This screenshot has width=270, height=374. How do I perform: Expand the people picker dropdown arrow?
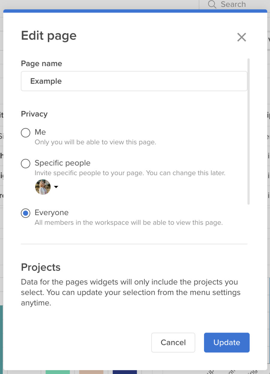56,187
